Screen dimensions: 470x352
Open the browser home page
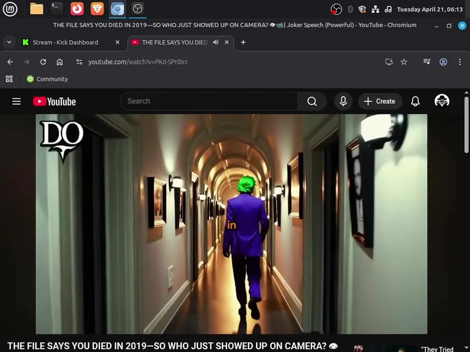click(60, 62)
